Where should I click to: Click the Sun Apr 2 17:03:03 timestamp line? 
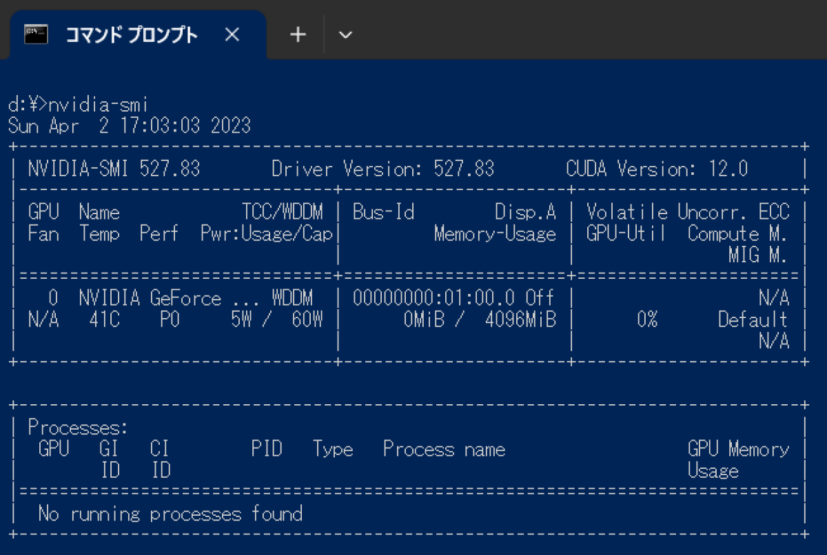click(130, 126)
